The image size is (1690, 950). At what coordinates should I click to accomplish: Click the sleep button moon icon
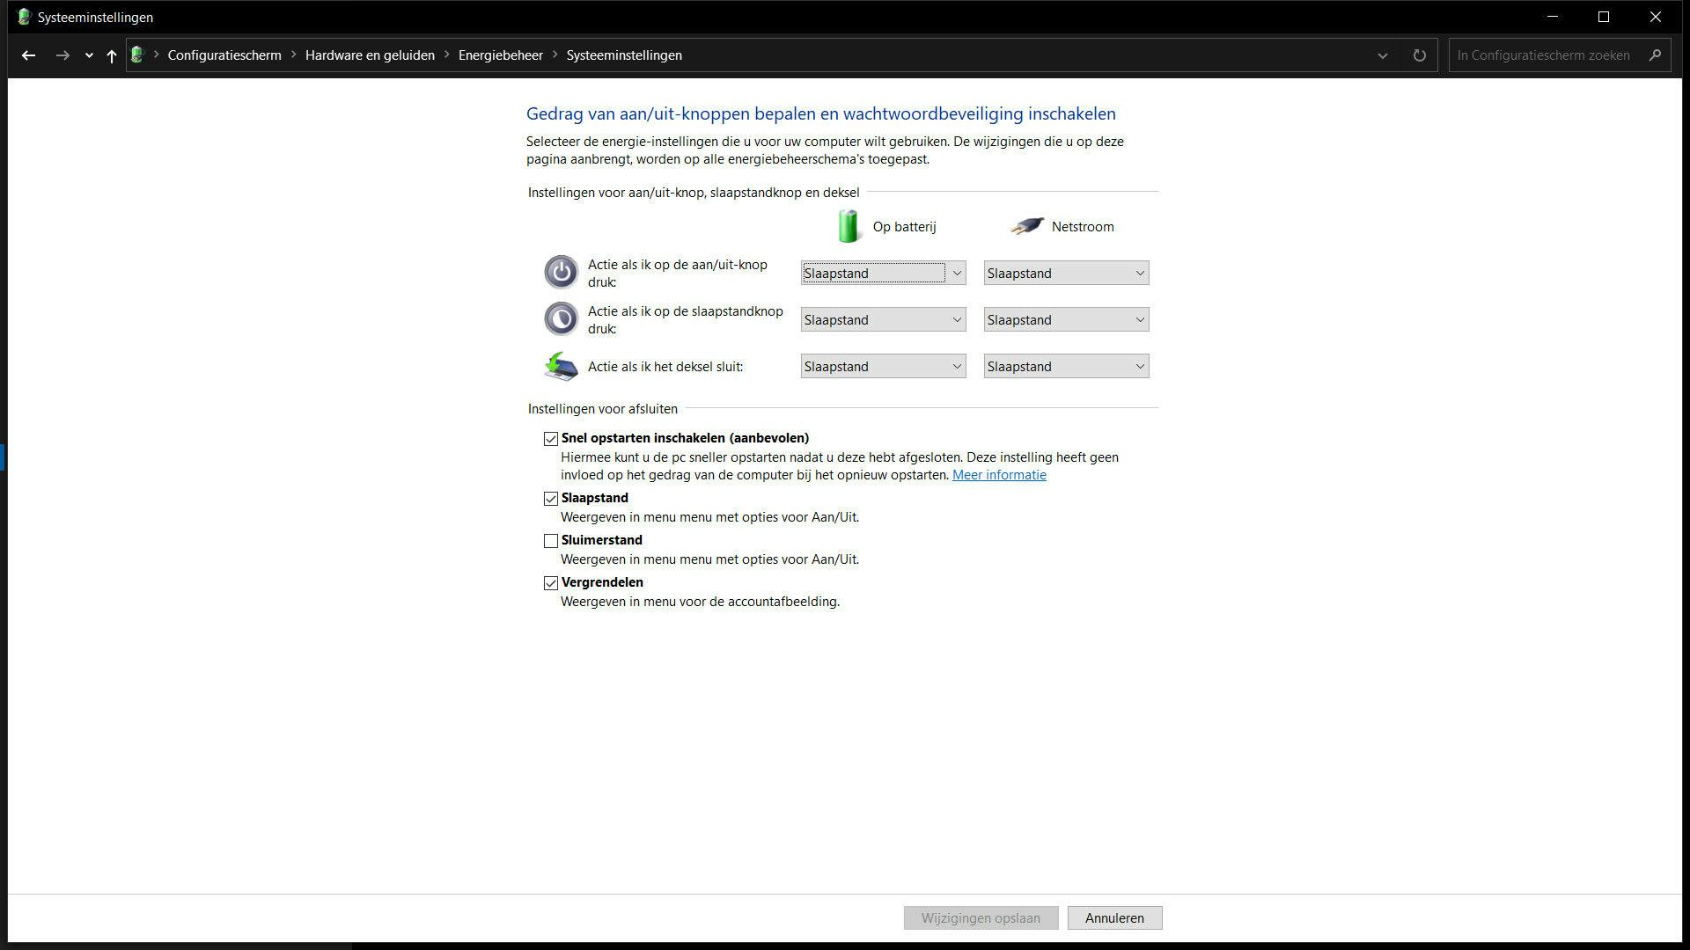coord(561,319)
